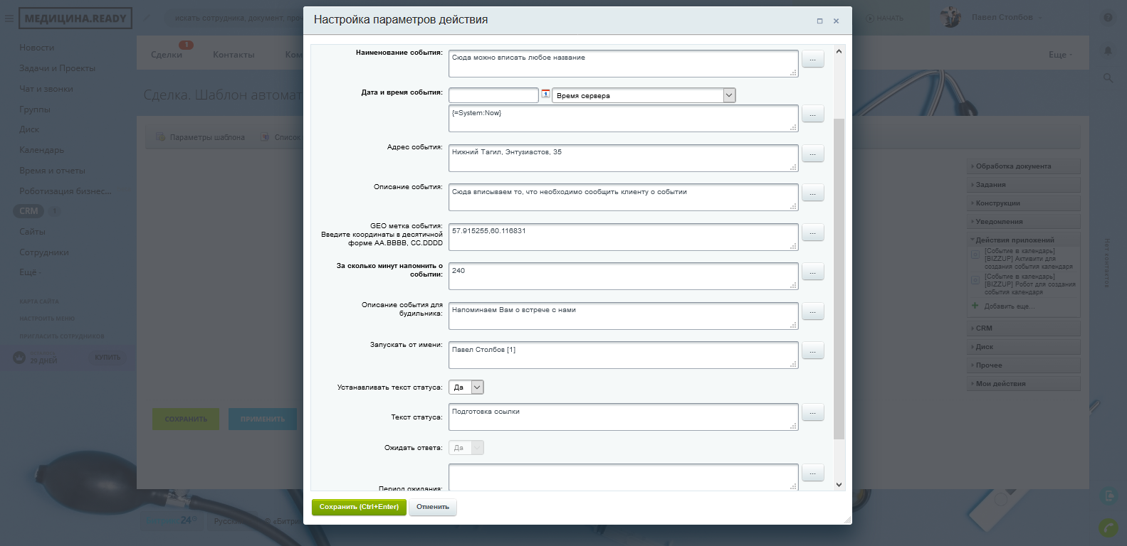Open 'Календарь' in the left sidebar
This screenshot has height=546, width=1127.
click(x=41, y=150)
